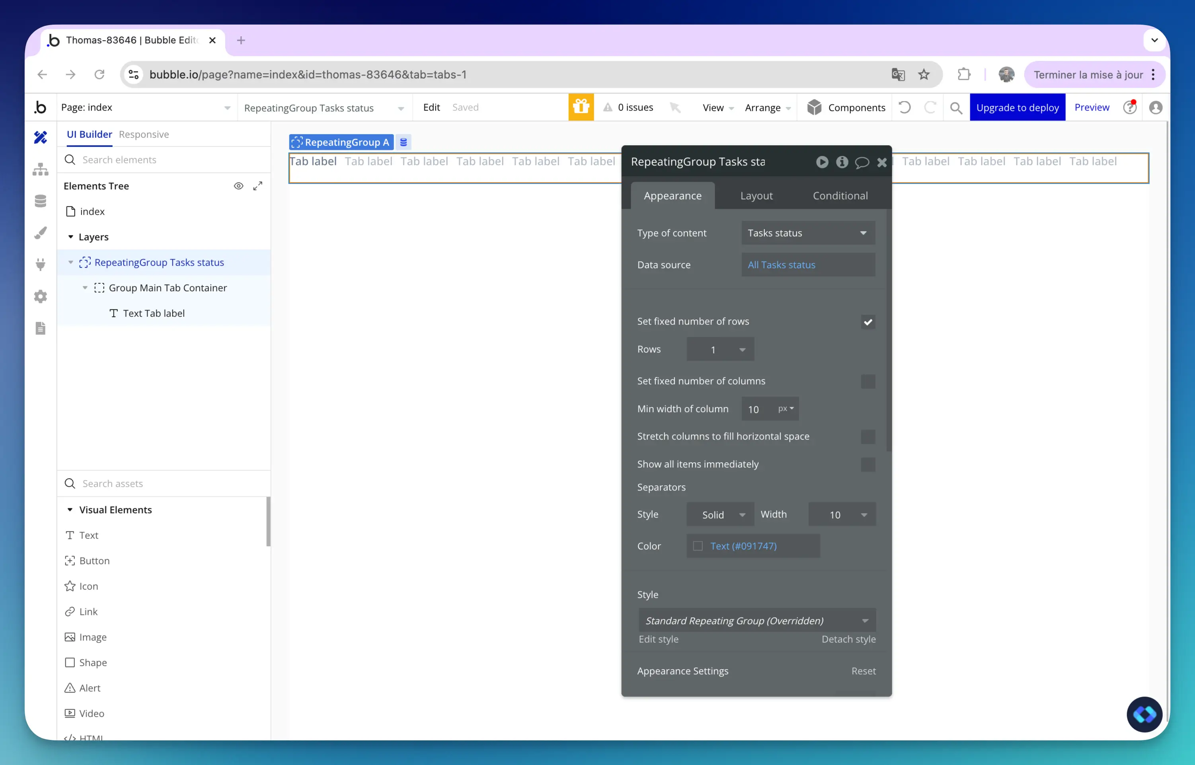The height and width of the screenshot is (765, 1195).
Task: Open the chat widget at the bottom right
Action: pos(1144,714)
